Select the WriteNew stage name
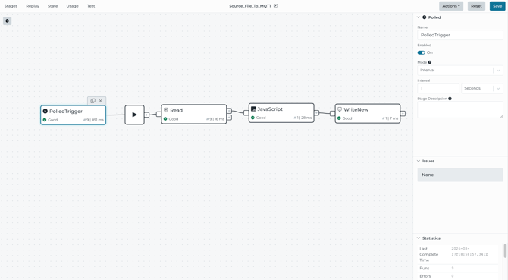 click(x=356, y=109)
